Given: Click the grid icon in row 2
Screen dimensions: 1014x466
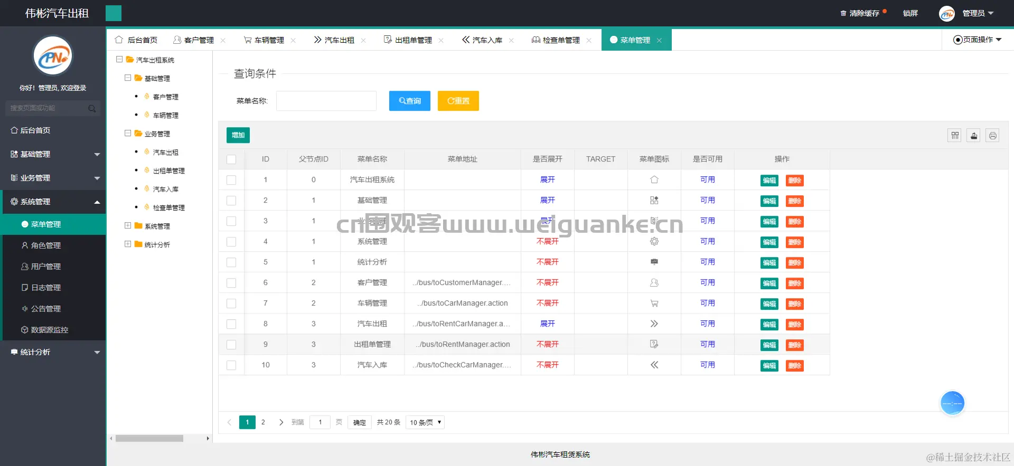Looking at the screenshot, I should pos(654,200).
